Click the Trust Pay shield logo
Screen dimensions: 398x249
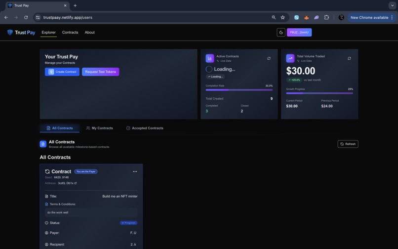[x=10, y=32]
